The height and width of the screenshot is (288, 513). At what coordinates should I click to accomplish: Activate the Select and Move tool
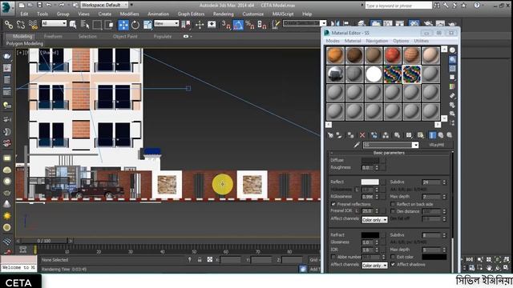tap(123, 25)
